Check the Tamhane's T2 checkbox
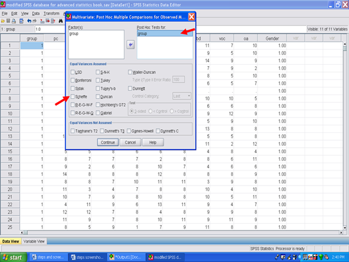 click(73, 131)
